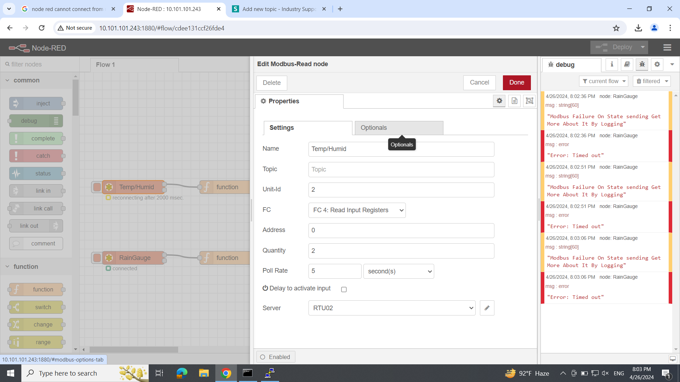Open the configuration nodes gear sidebar icon
This screenshot has width=680, height=382.
pos(657,64)
